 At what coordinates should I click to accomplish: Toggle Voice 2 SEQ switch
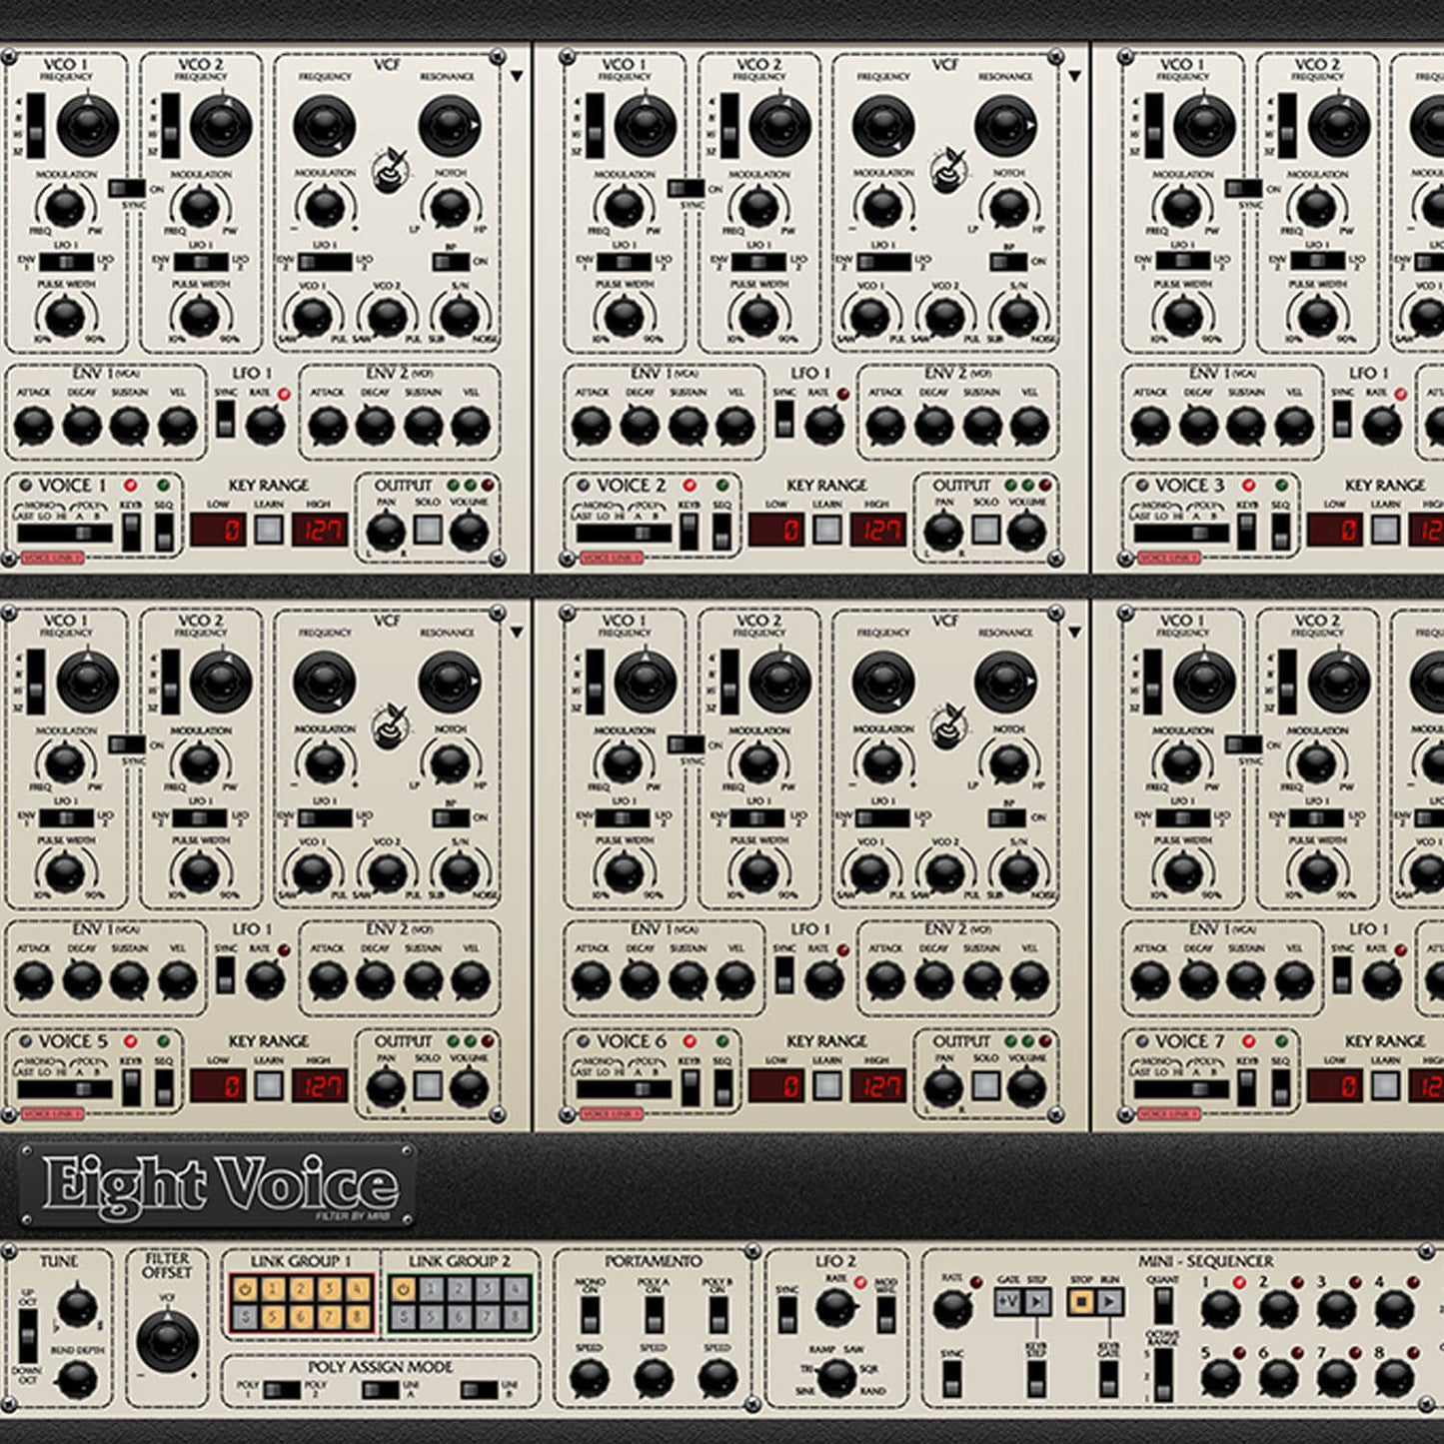click(x=722, y=531)
